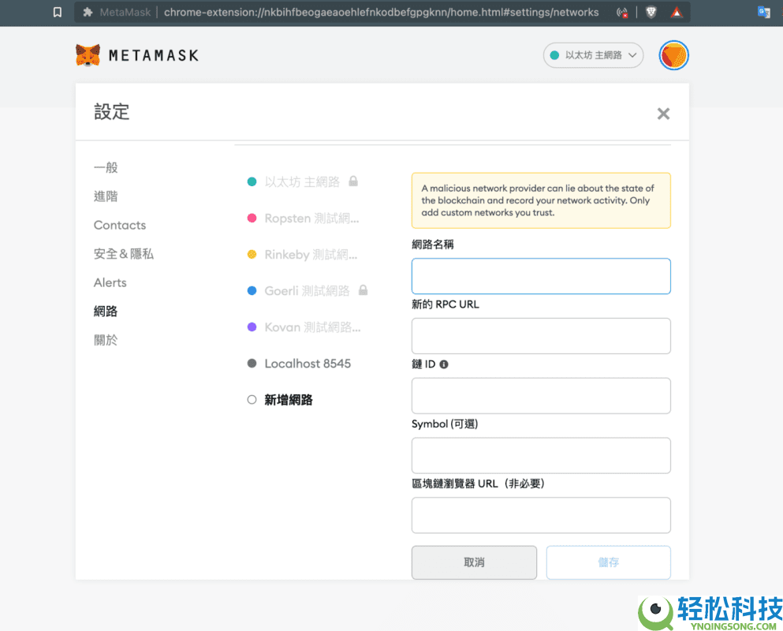This screenshot has width=783, height=631.
Task: Open Google Translate icon in address bar
Action: pyautogui.click(x=762, y=12)
